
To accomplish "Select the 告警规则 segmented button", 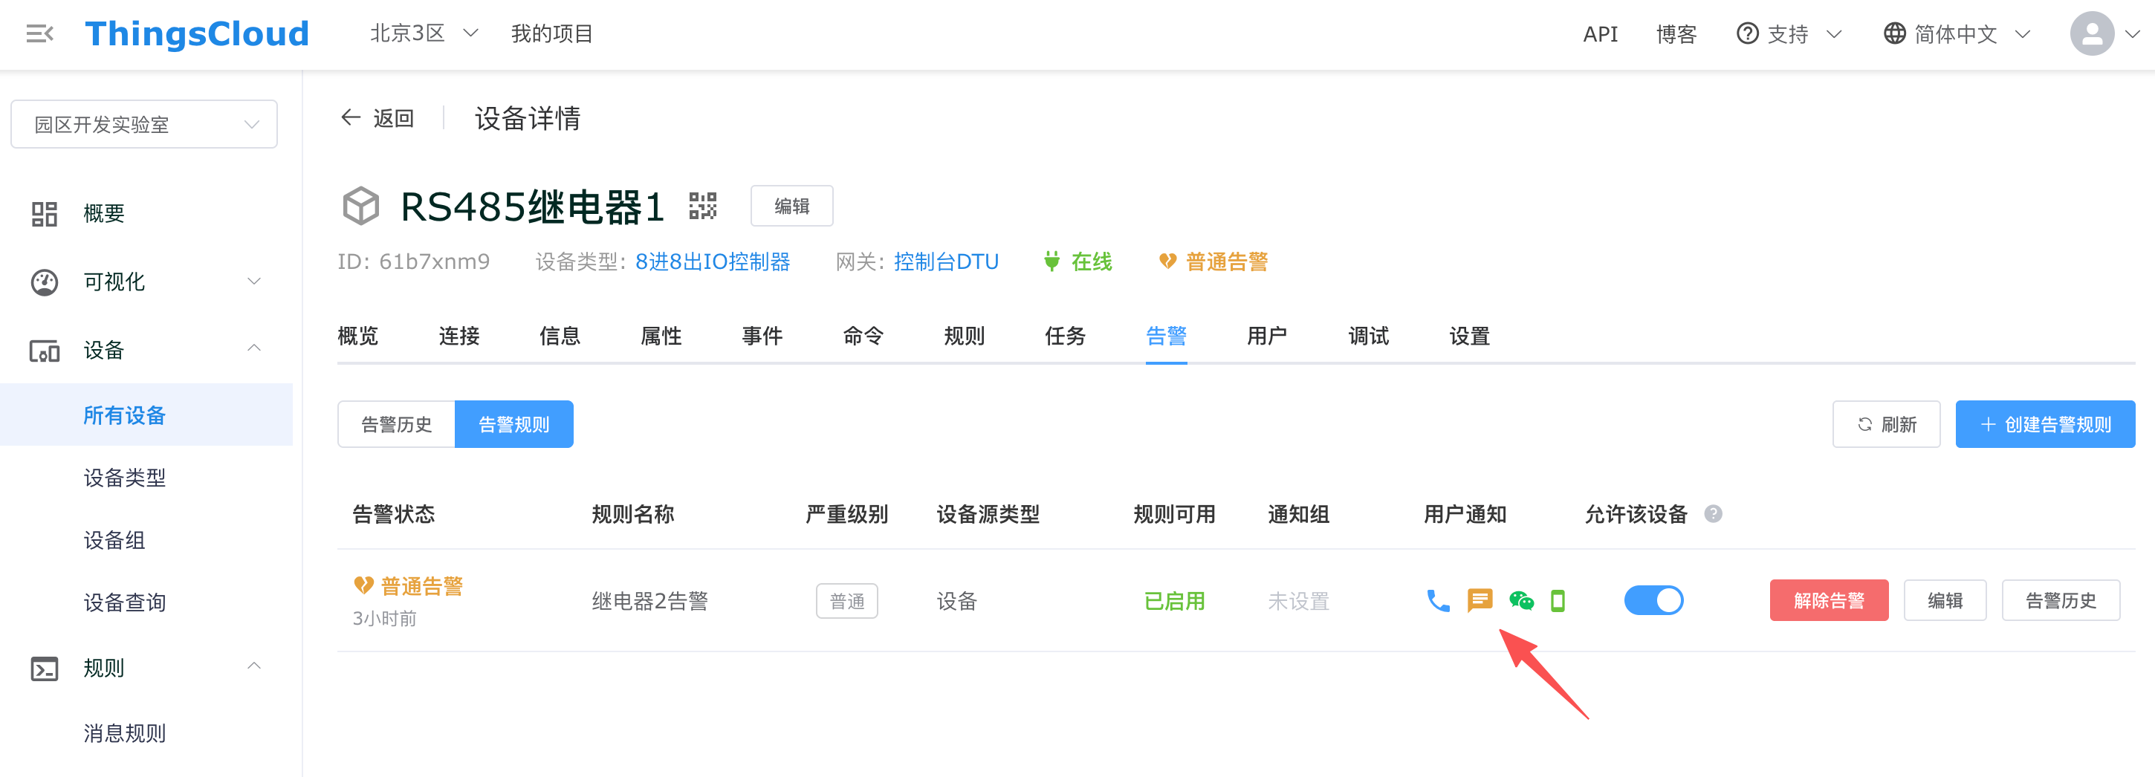I will 513,425.
